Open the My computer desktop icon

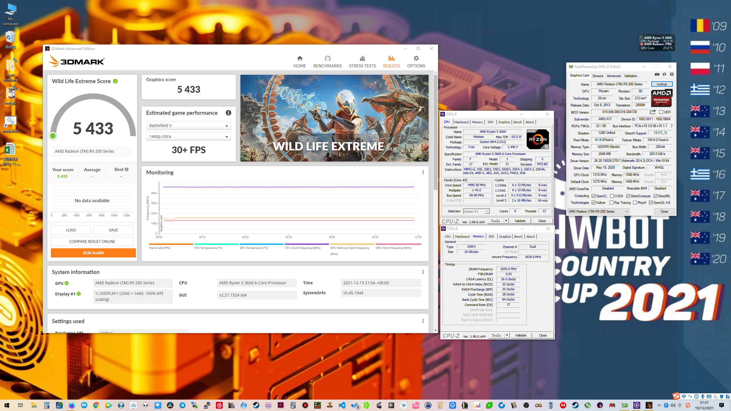pyautogui.click(x=11, y=14)
